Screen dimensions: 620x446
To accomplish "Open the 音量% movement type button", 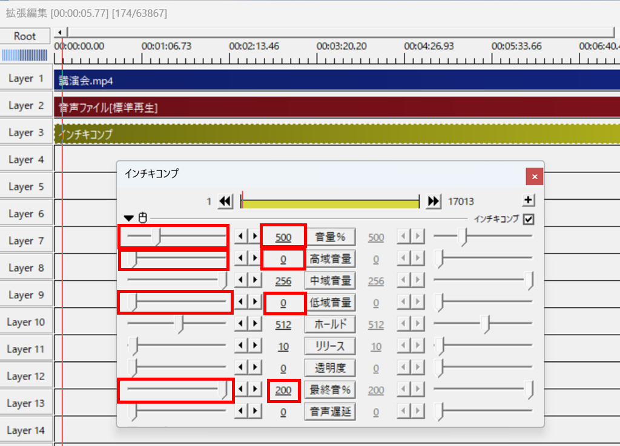I will (x=329, y=237).
